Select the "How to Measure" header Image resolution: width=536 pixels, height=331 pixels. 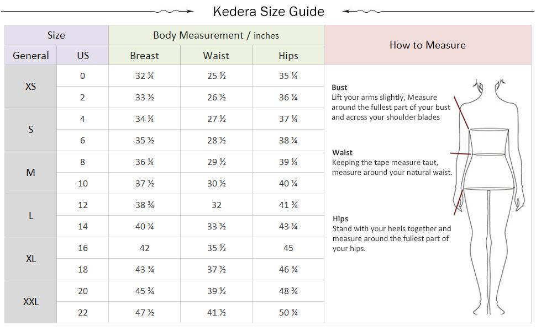427,45
